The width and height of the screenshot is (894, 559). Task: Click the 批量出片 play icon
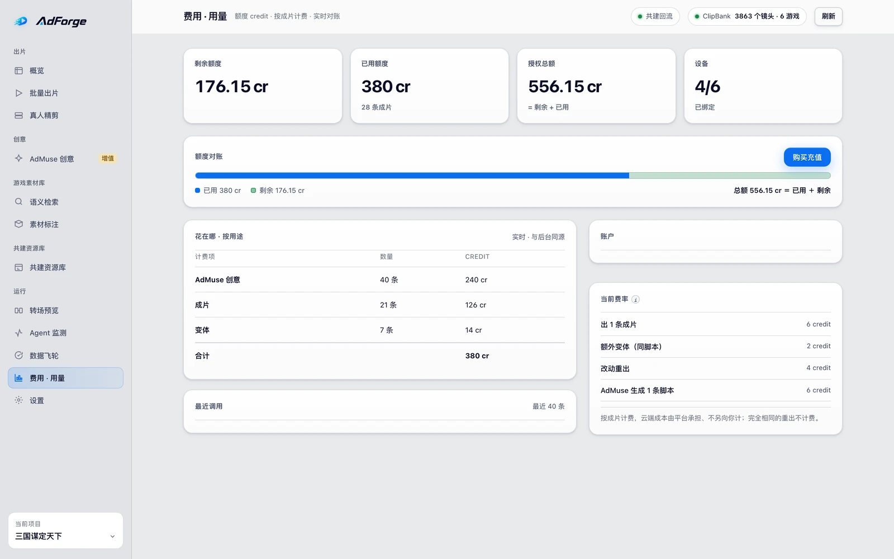point(18,93)
